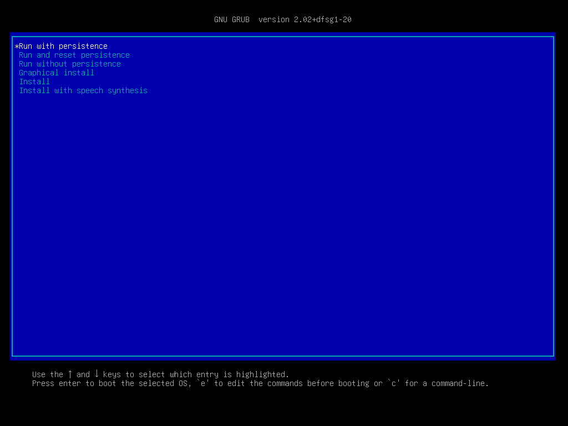This screenshot has width=568, height=426.
Task: Click 'Install with speech synthesis' entry
Action: coord(83,90)
